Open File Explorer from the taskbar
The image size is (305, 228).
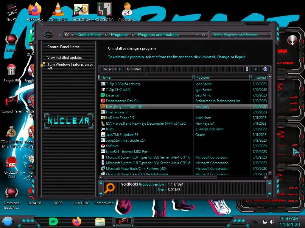pos(100,221)
